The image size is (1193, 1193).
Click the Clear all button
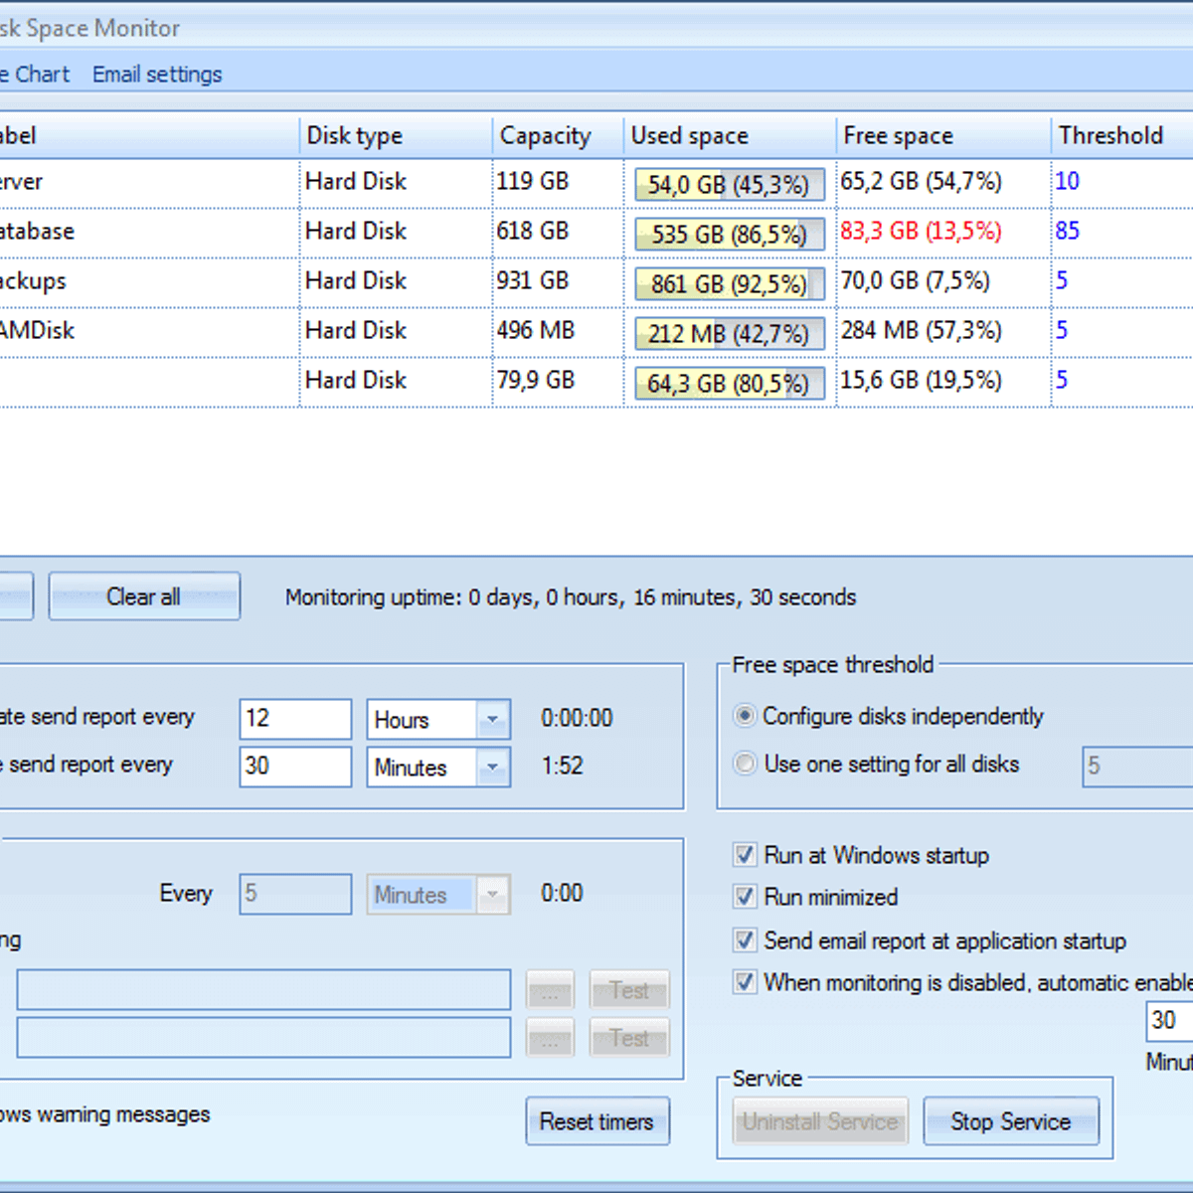(x=144, y=596)
